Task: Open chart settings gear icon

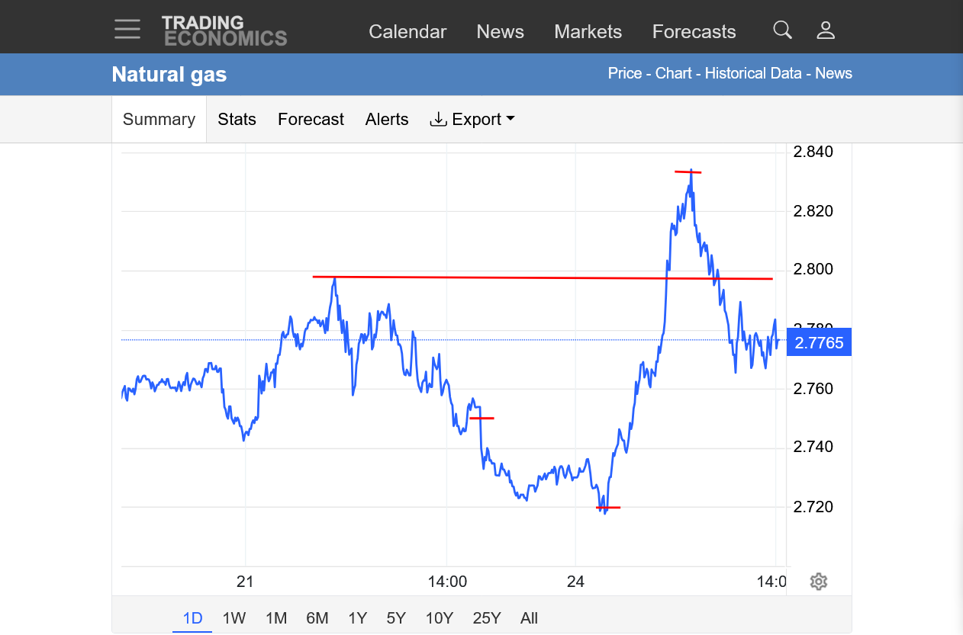Action: tap(819, 582)
